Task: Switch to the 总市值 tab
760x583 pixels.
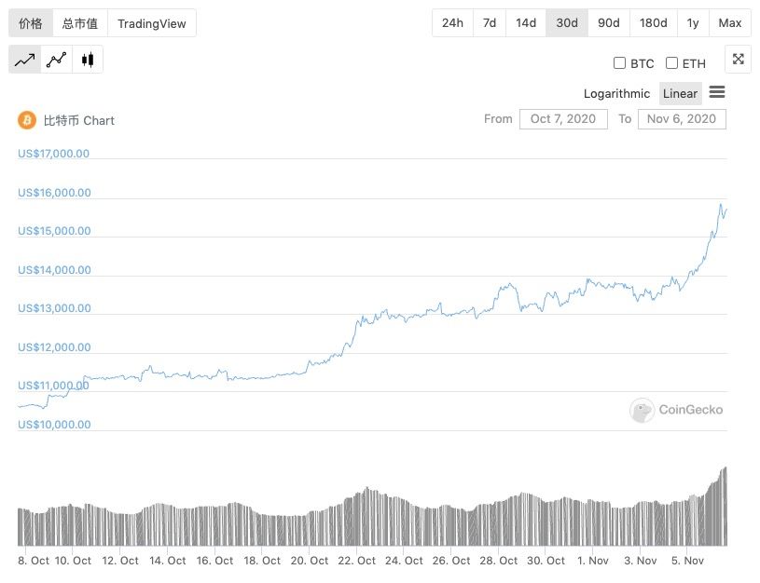Action: pos(80,23)
